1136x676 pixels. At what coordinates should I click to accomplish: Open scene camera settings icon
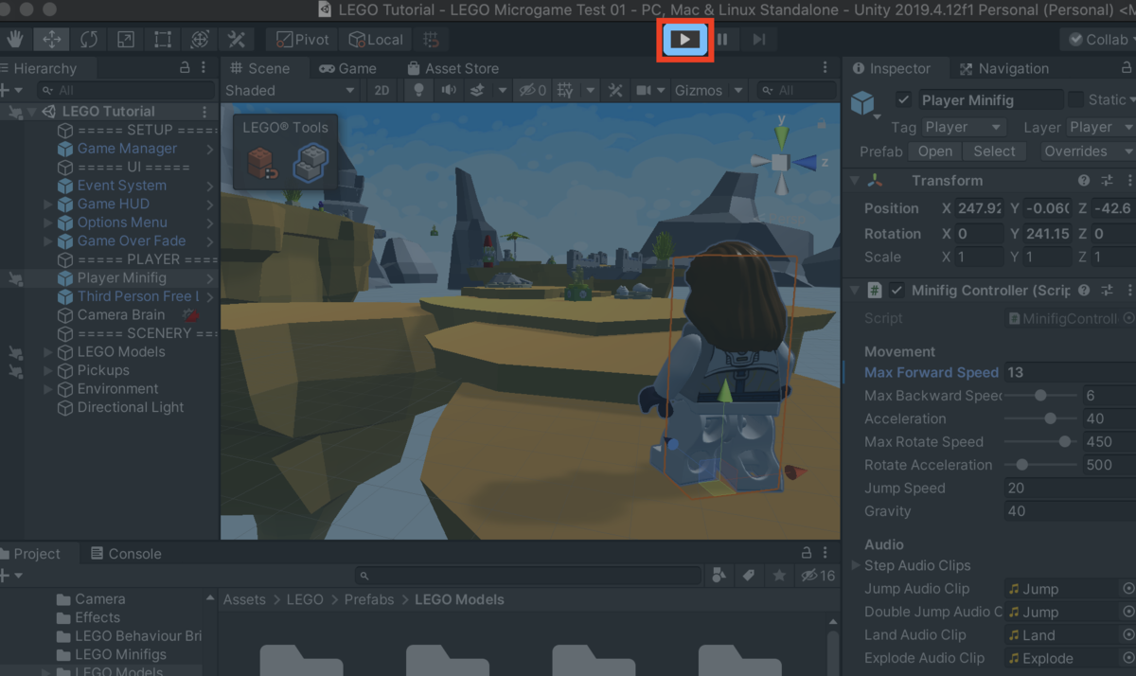click(x=644, y=91)
